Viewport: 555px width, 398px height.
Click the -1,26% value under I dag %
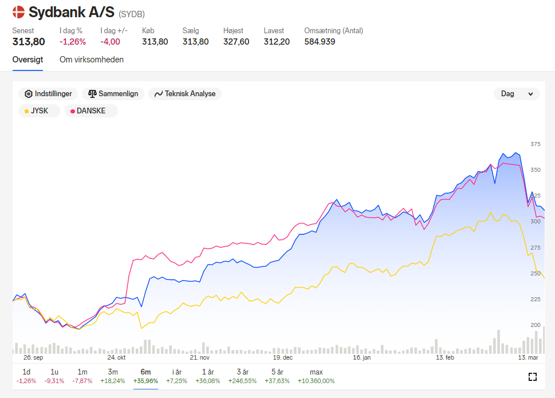click(x=73, y=42)
